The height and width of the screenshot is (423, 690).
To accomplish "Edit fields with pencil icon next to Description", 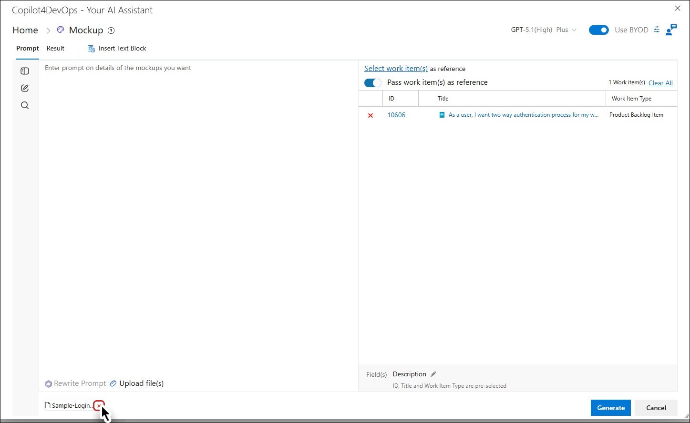I will point(433,374).
